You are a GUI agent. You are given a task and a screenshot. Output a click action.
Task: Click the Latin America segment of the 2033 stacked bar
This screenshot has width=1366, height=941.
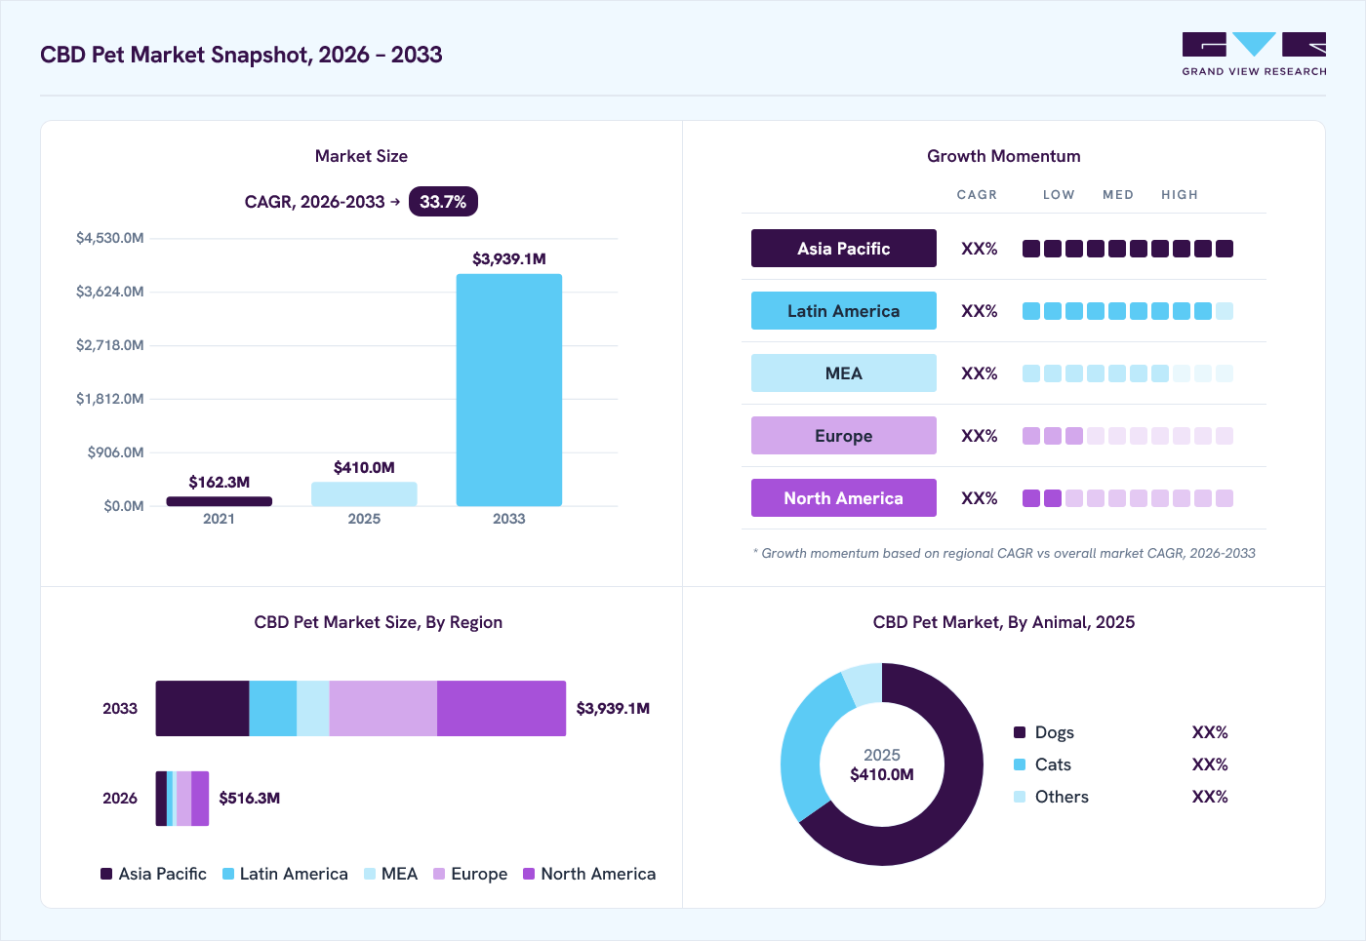(273, 709)
